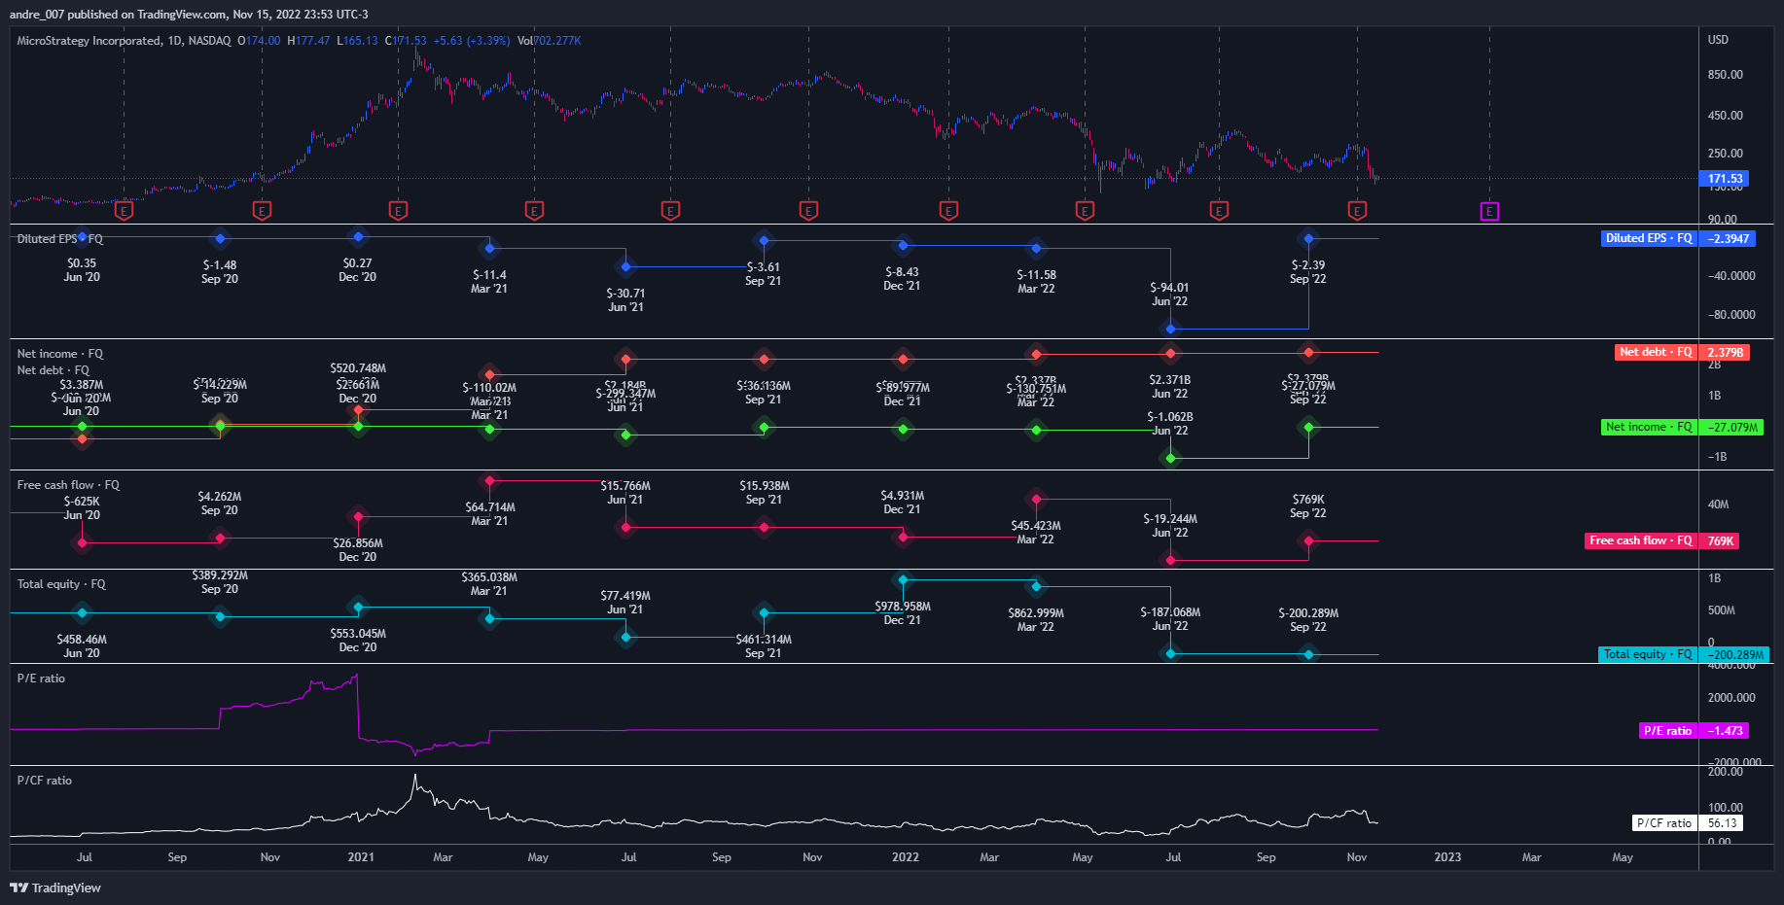Click the Net income · FQ pane title
The image size is (1784, 905).
(59, 354)
